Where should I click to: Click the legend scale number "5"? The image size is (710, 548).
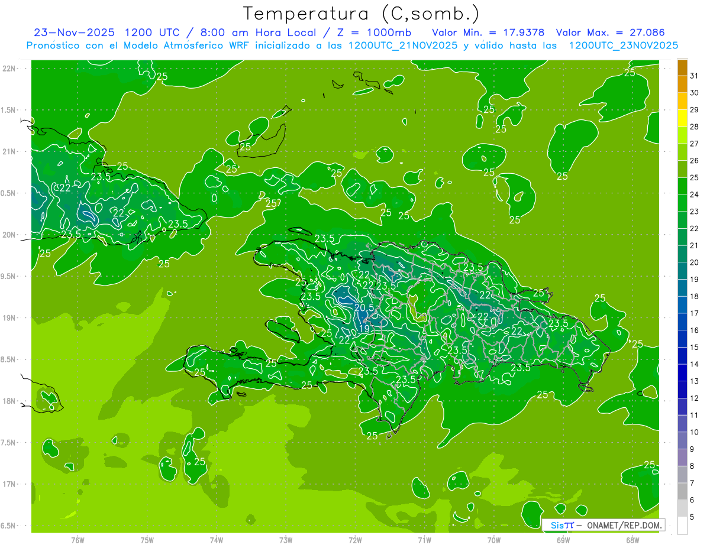tap(693, 517)
